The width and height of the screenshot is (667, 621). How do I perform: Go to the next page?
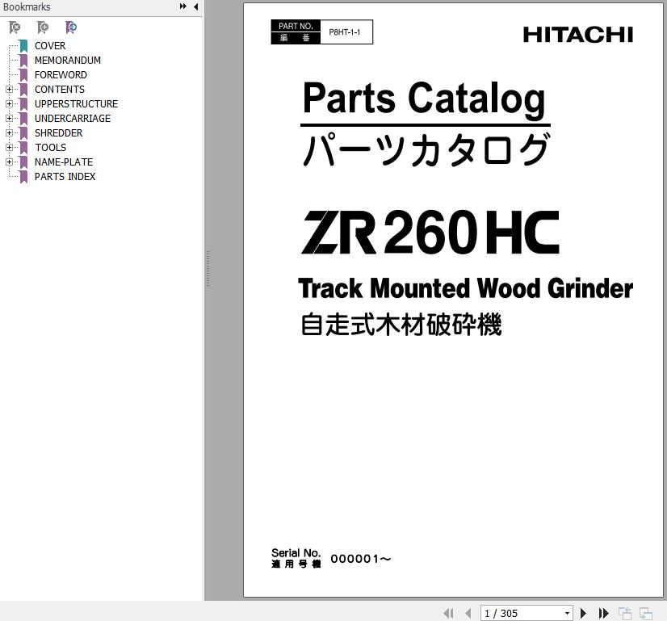(x=584, y=613)
